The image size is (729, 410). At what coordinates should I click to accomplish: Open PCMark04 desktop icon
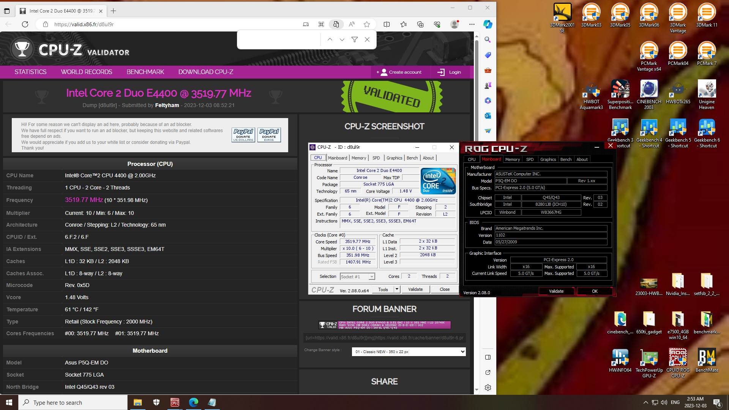click(x=678, y=54)
